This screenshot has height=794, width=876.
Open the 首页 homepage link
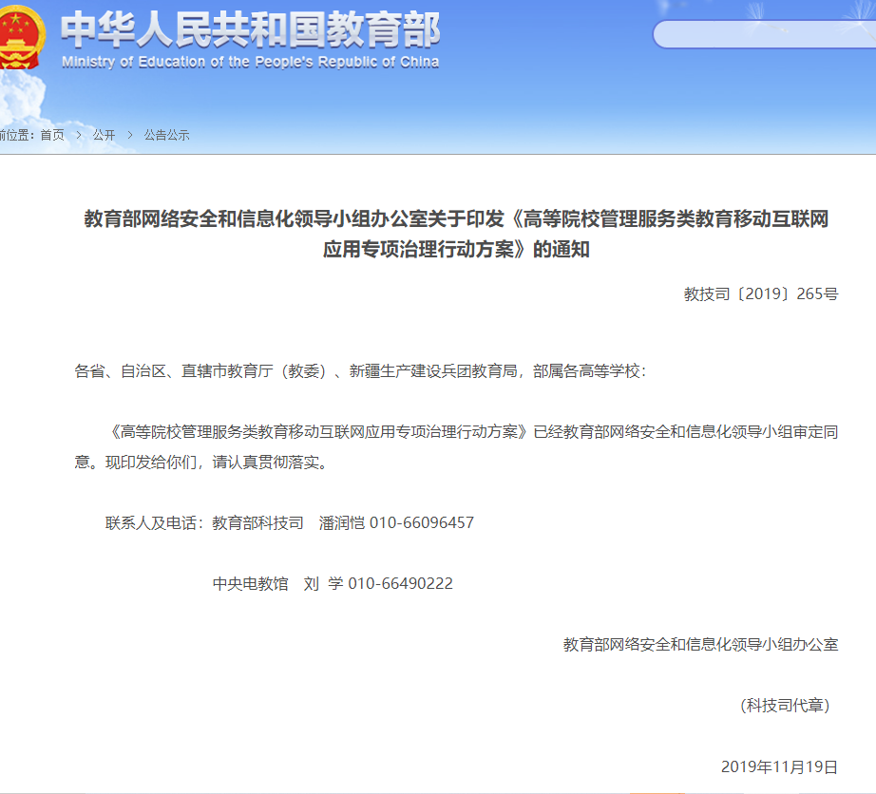click(x=50, y=135)
